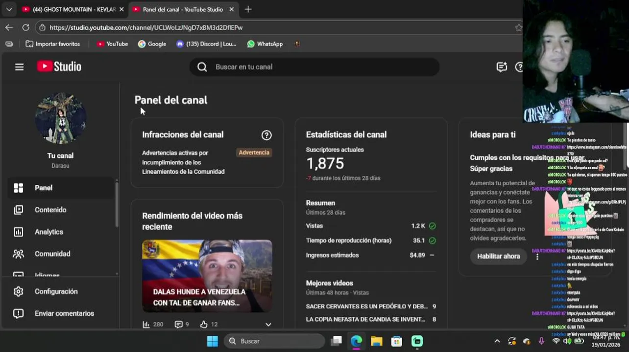Image resolution: width=629 pixels, height=352 pixels.
Task: Click the clock showing 09:47 p. m.
Action: click(606, 337)
